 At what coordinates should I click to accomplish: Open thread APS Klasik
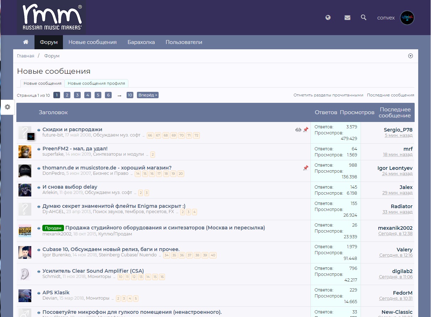(56, 293)
